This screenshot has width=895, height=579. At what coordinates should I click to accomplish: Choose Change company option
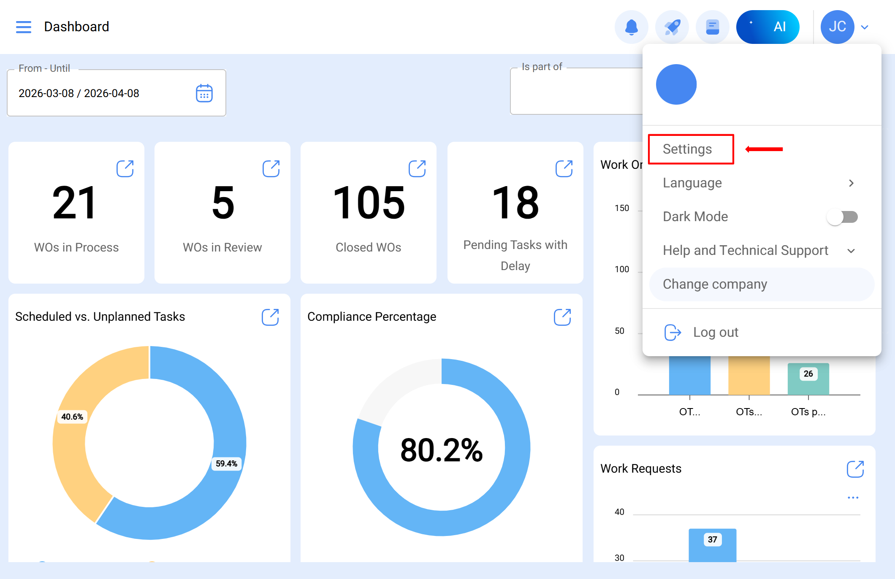(x=715, y=284)
